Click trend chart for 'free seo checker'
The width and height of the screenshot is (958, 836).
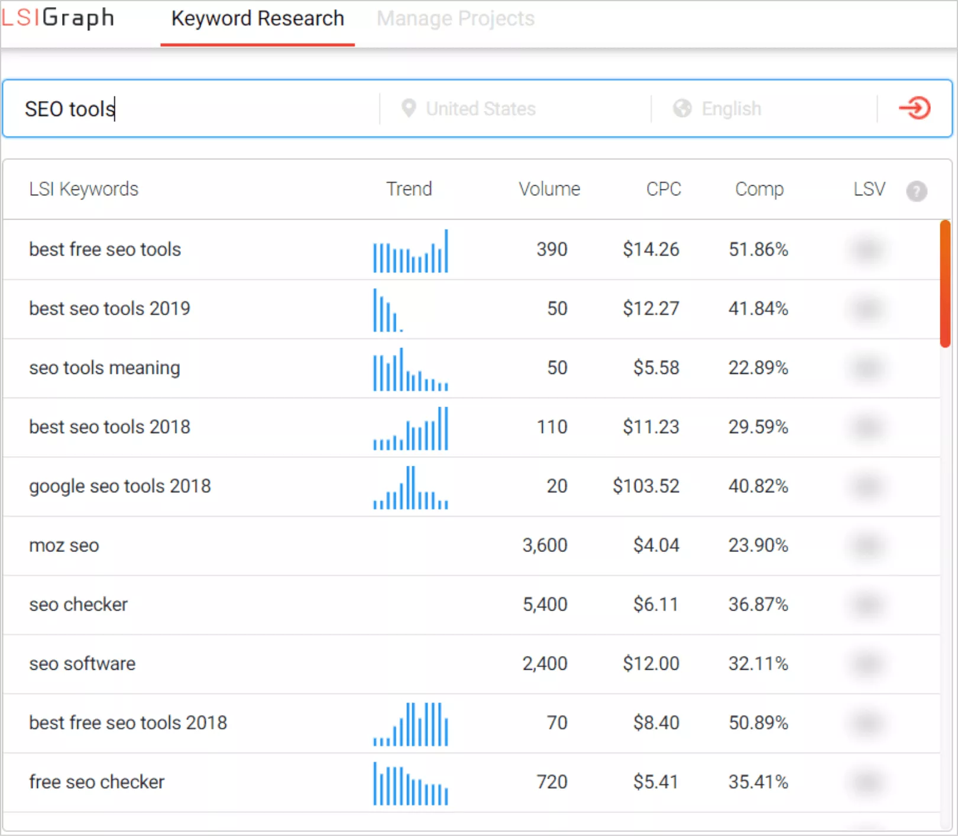[410, 783]
